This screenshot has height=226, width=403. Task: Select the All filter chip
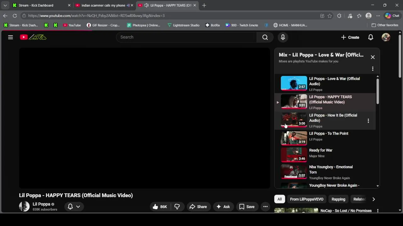(279, 199)
